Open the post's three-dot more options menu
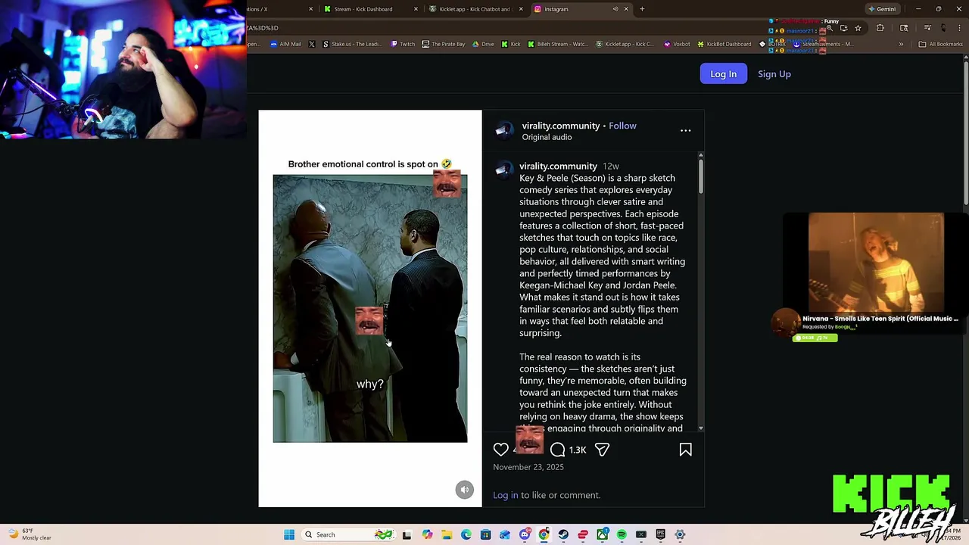969x545 pixels. tap(686, 131)
